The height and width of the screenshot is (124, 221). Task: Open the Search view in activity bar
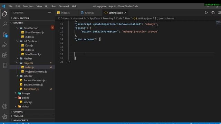[4, 24]
